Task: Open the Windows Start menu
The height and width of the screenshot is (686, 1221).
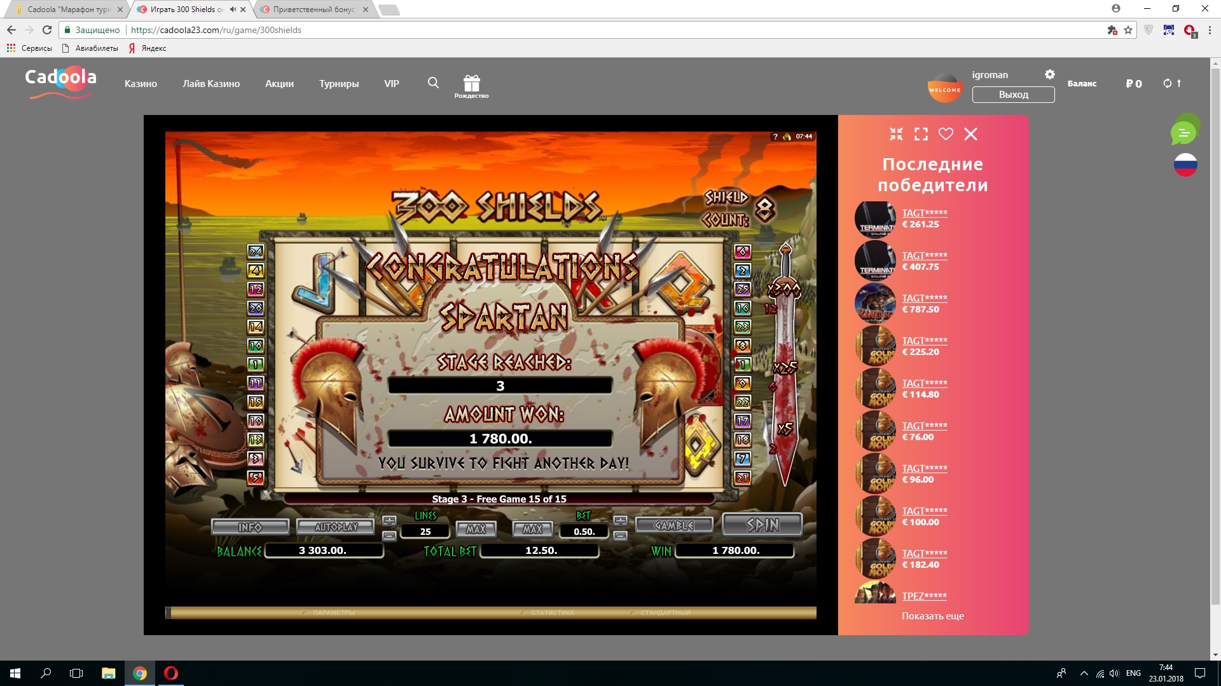Action: click(x=15, y=673)
